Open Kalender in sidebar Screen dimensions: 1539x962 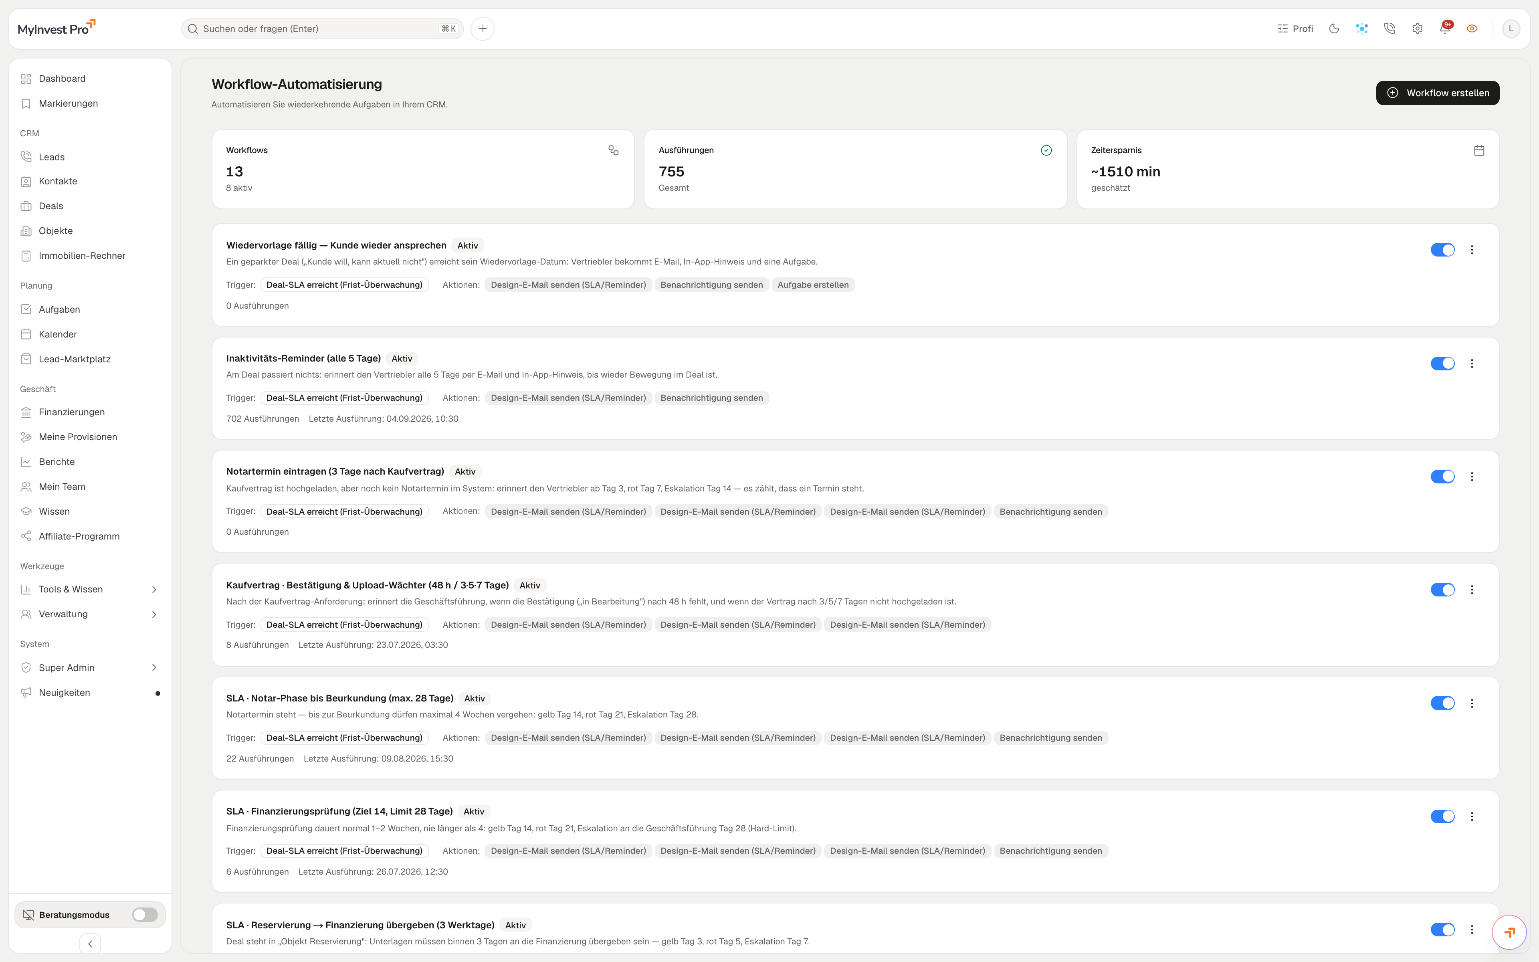point(90,334)
